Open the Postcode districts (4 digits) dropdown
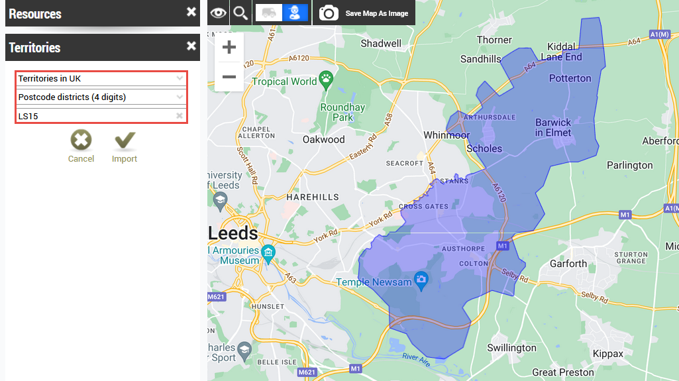 point(180,97)
